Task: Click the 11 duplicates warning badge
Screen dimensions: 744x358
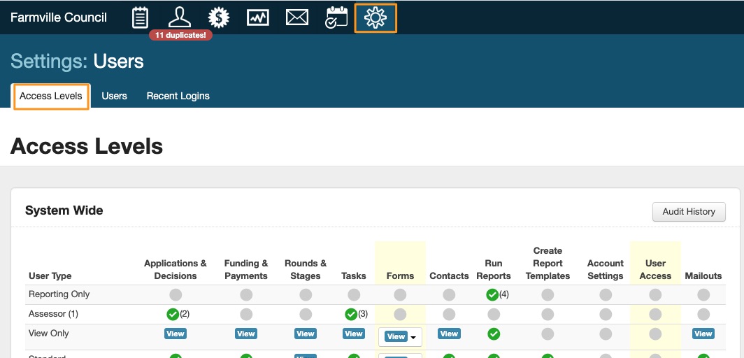Action: point(180,35)
